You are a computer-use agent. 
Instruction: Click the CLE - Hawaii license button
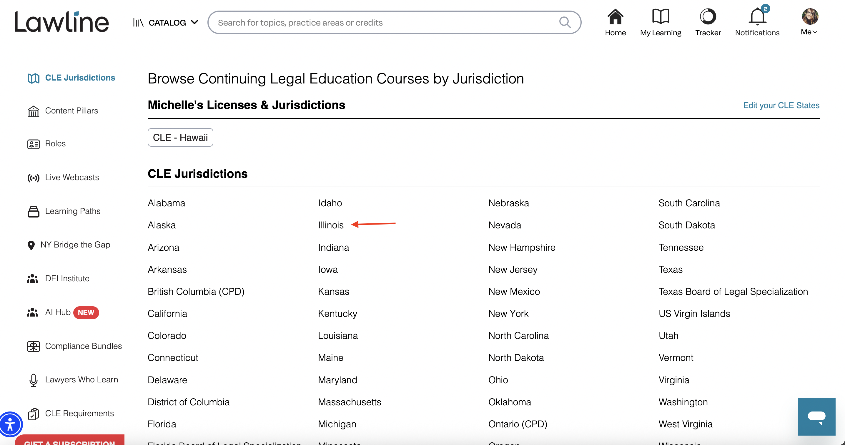[180, 137]
